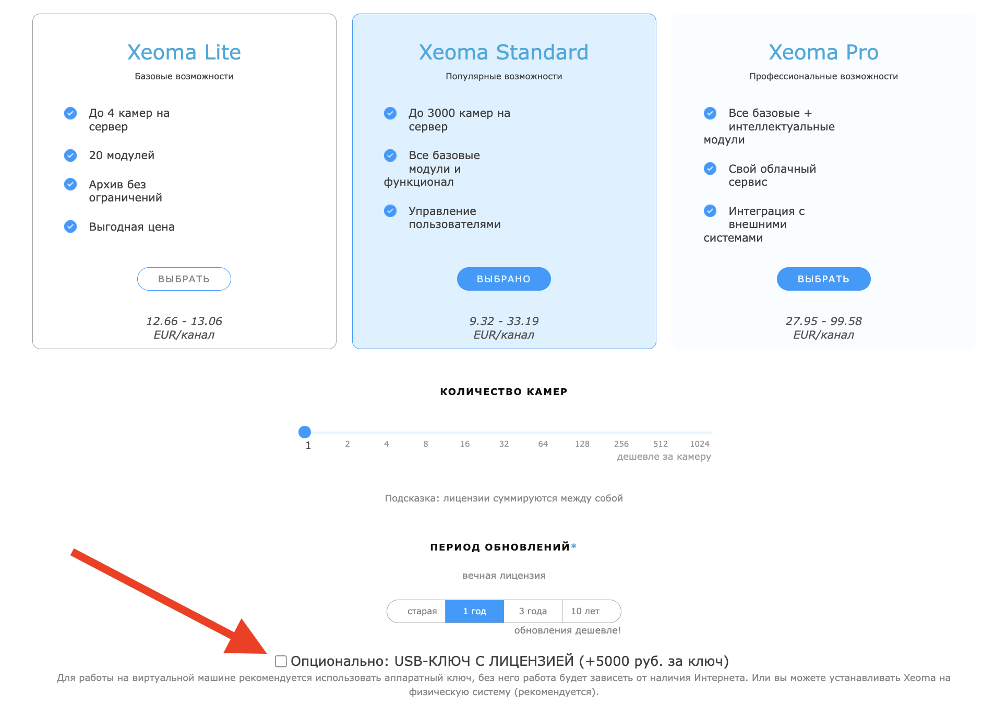1007x717 pixels.
Task: Click checkmark icon next to "Интеграция с внешними системами"
Action: click(710, 211)
